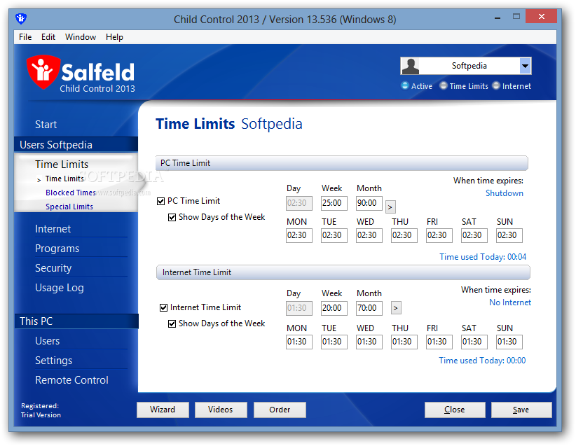Click the PC MON time field
Viewport: 576px width, 446px height.
pyautogui.click(x=299, y=235)
